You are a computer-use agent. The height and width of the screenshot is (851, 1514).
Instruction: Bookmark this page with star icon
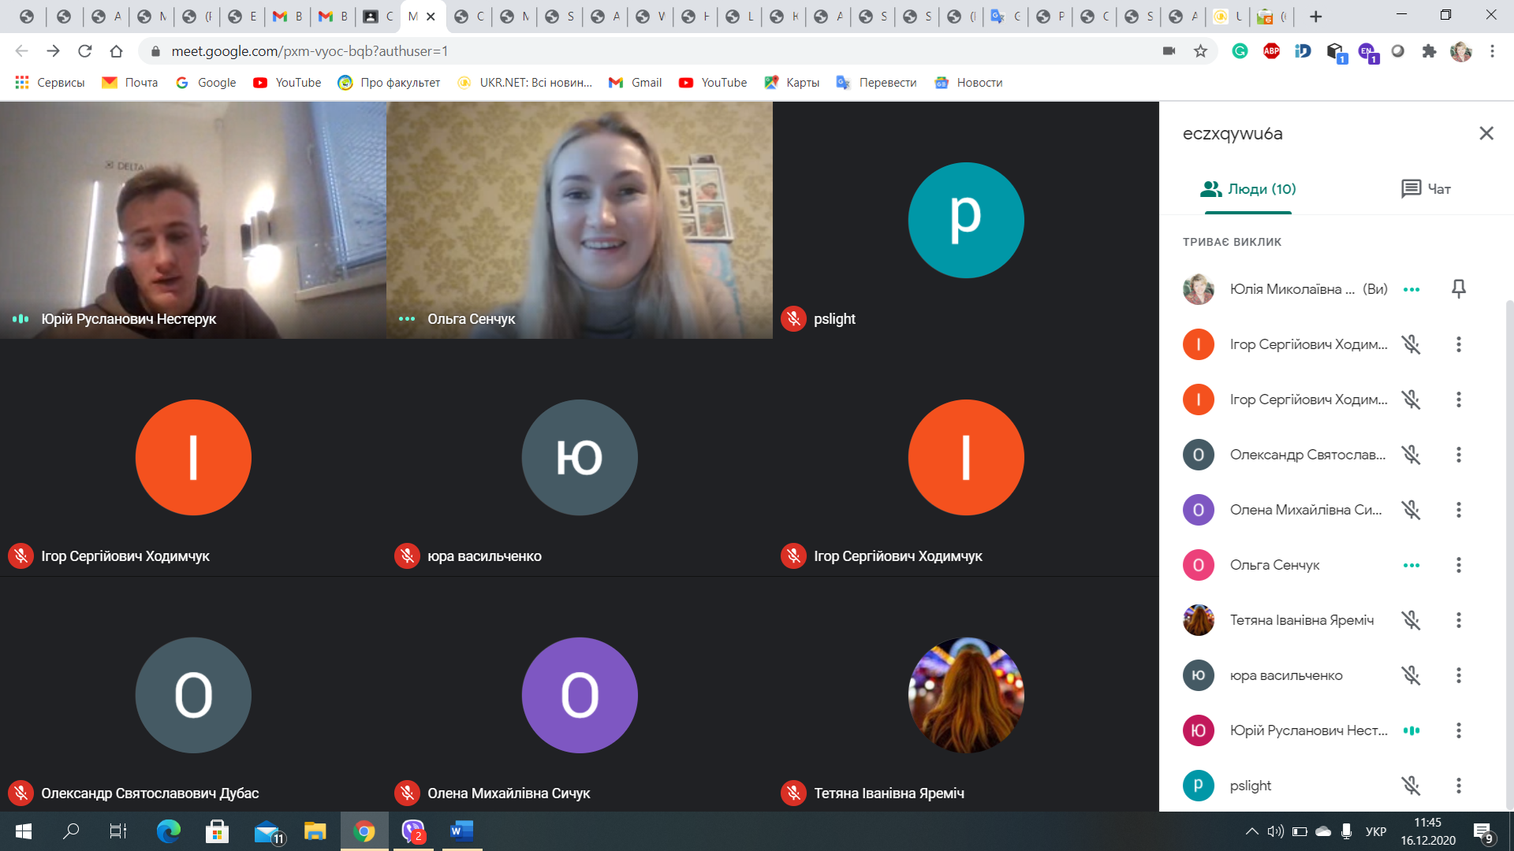click(x=1200, y=51)
